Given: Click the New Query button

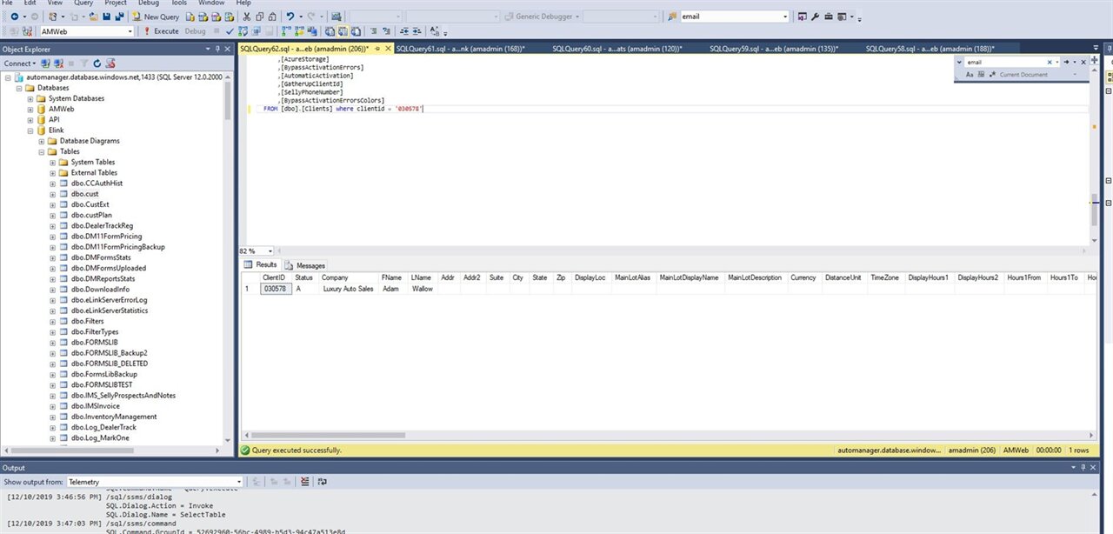Looking at the screenshot, I should click(156, 17).
